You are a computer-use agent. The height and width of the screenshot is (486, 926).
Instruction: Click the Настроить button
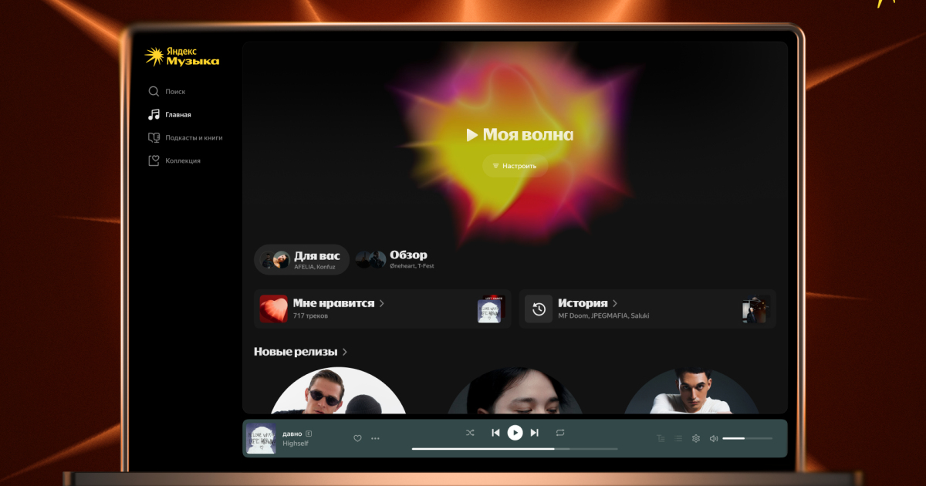tap(514, 166)
